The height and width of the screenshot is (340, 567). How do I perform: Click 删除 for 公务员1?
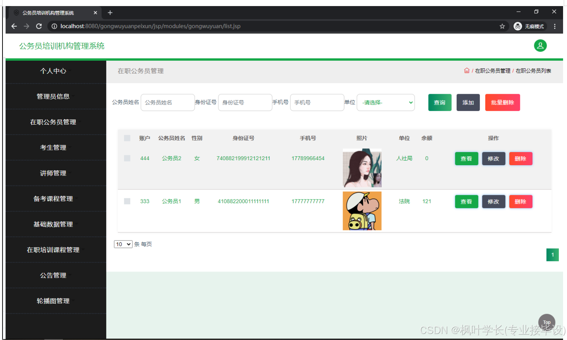click(x=521, y=202)
